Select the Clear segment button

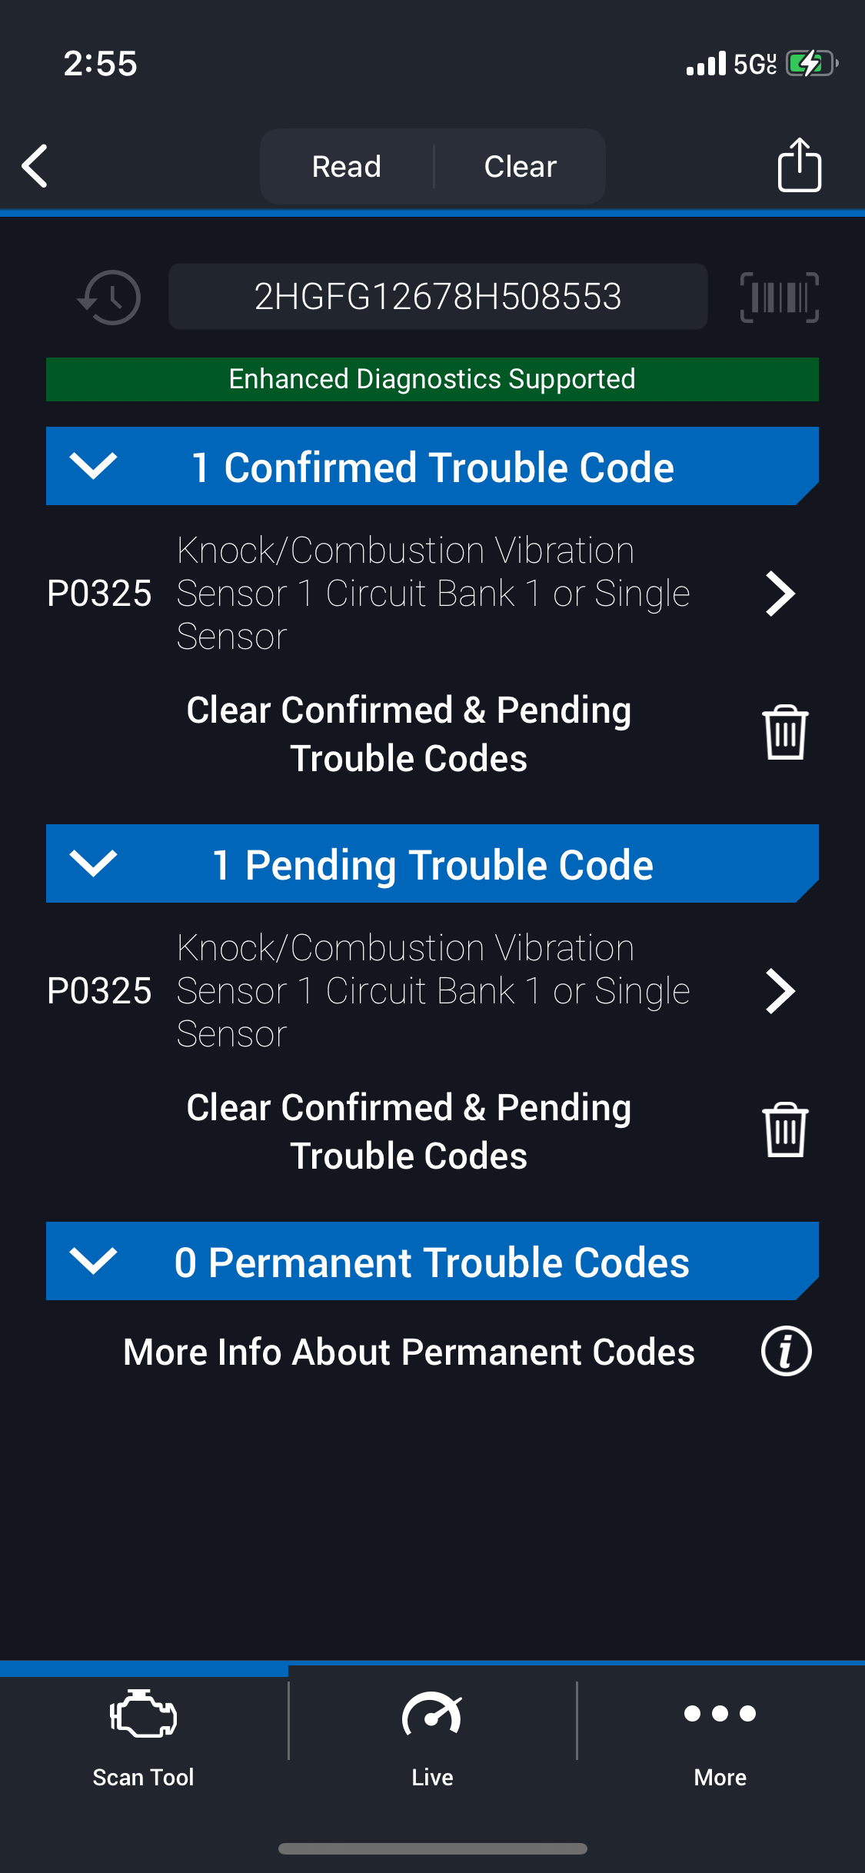click(x=521, y=166)
